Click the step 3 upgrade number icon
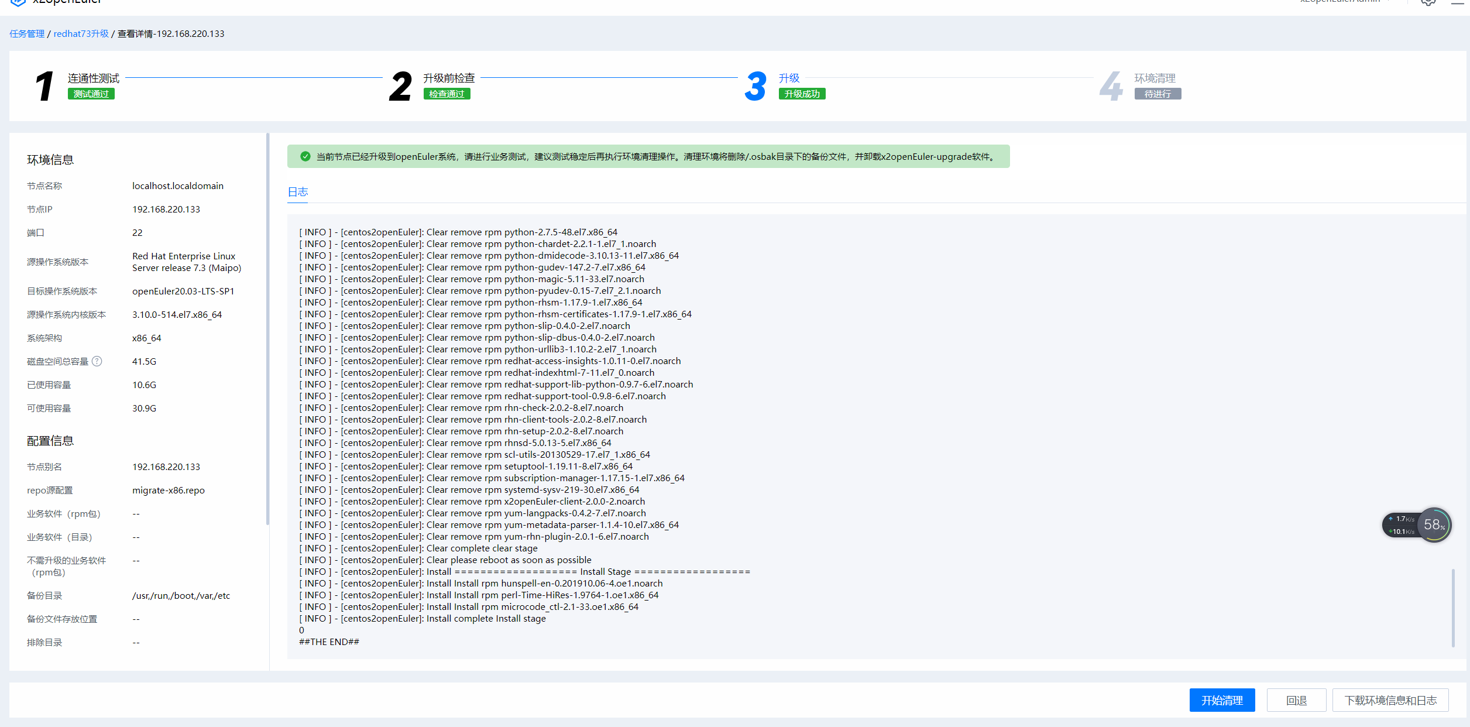1470x727 pixels. coord(755,86)
